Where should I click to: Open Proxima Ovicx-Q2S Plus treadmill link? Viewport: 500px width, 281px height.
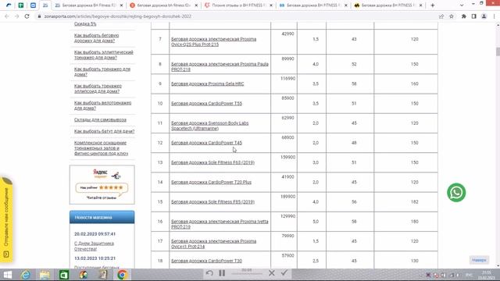[x=213, y=41]
